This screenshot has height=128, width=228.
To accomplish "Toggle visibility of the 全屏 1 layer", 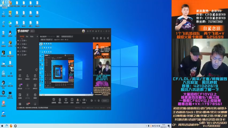I will tap(18, 55).
